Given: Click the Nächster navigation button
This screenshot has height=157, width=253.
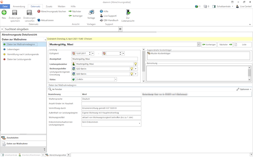Looking at the screenshot, I should tap(225, 45).
